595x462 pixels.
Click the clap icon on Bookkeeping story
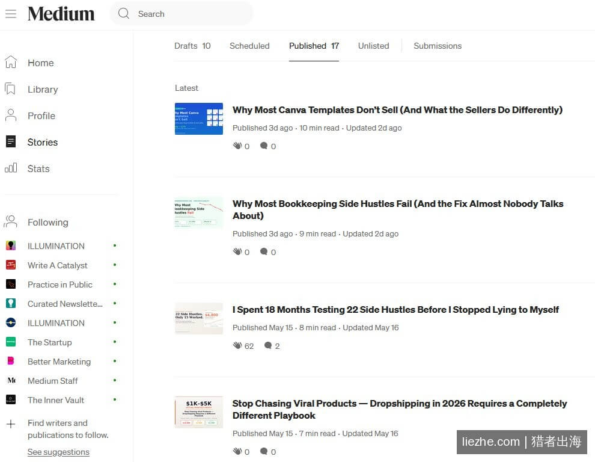tap(237, 251)
